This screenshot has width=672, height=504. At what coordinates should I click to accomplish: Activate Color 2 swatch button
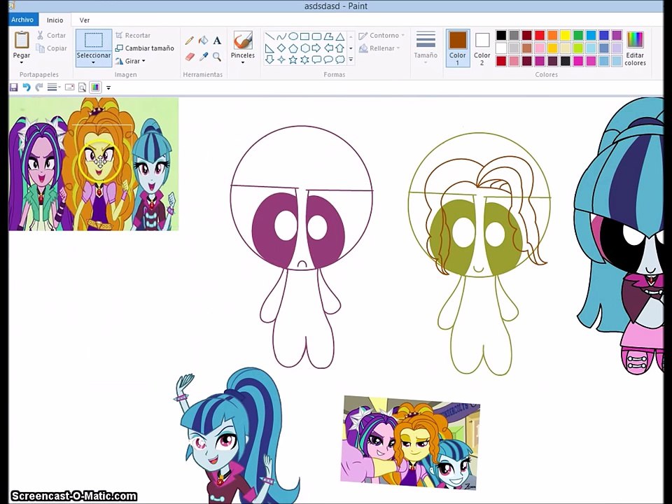point(482,48)
